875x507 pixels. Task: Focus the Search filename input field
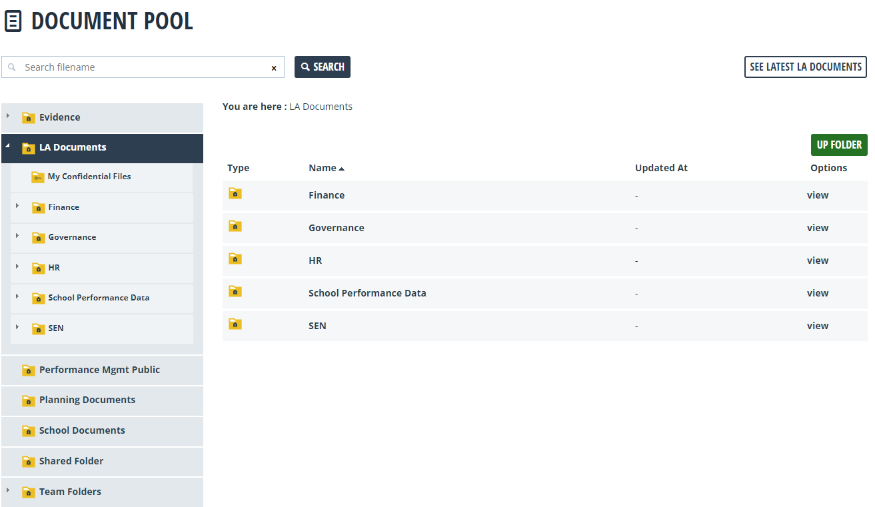(x=143, y=67)
